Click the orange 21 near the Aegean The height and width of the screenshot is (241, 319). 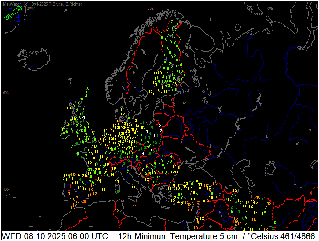[x=199, y=202]
